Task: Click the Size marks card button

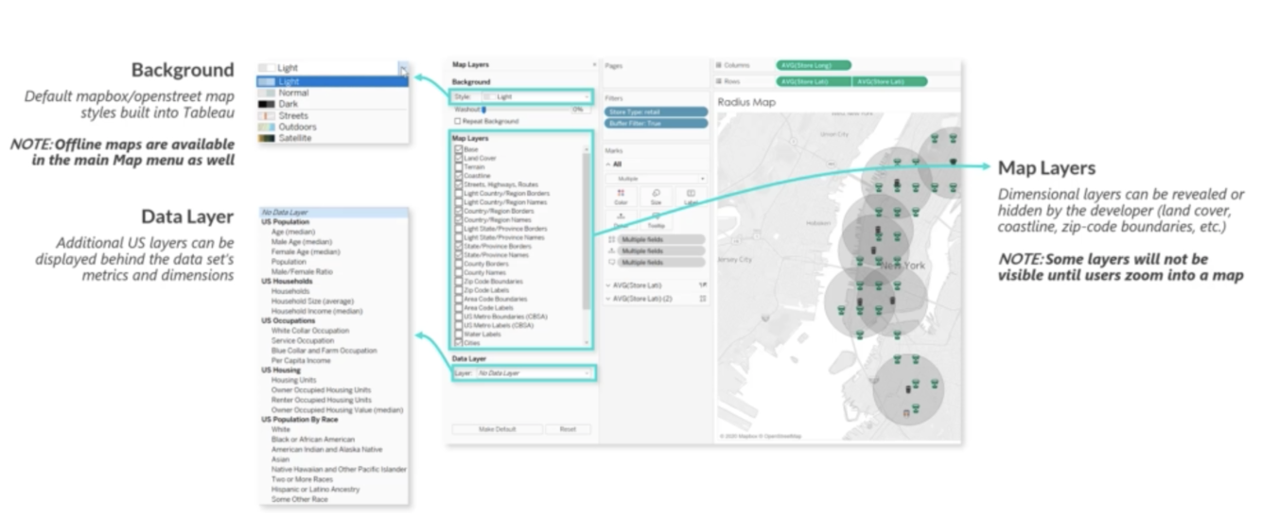Action: pos(657,197)
